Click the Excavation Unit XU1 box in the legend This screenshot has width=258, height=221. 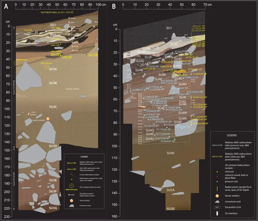coord(217,207)
